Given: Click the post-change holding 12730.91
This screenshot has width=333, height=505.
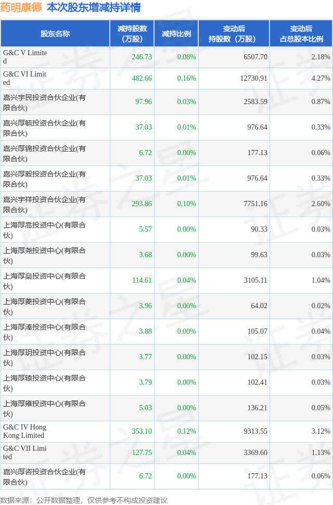Looking at the screenshot, I should pos(254,78).
